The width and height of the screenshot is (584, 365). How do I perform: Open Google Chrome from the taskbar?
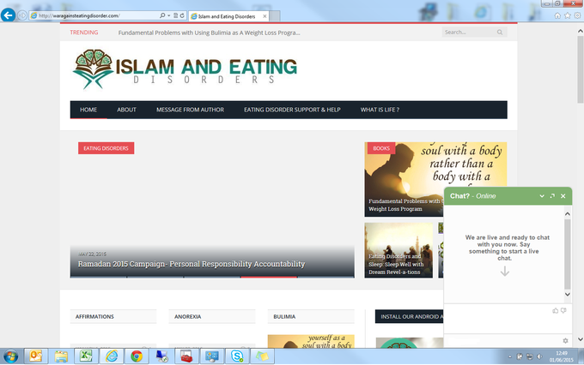point(137,356)
